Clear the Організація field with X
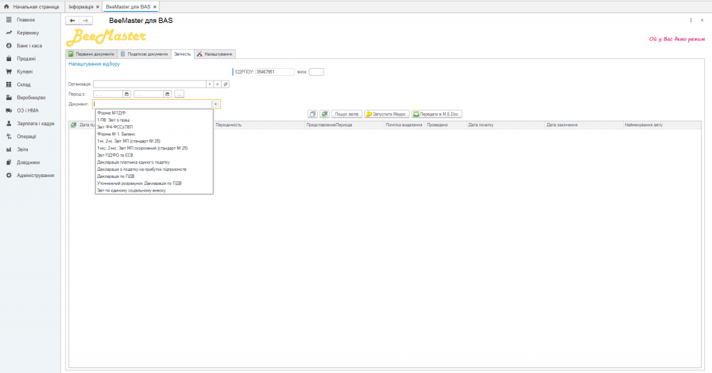The image size is (712, 373). [218, 84]
